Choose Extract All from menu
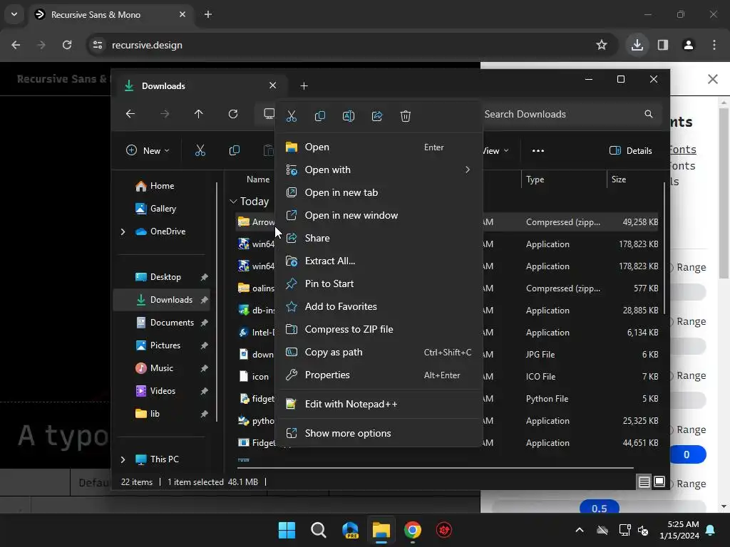Screen dimensions: 730x547 [x=379, y=261]
